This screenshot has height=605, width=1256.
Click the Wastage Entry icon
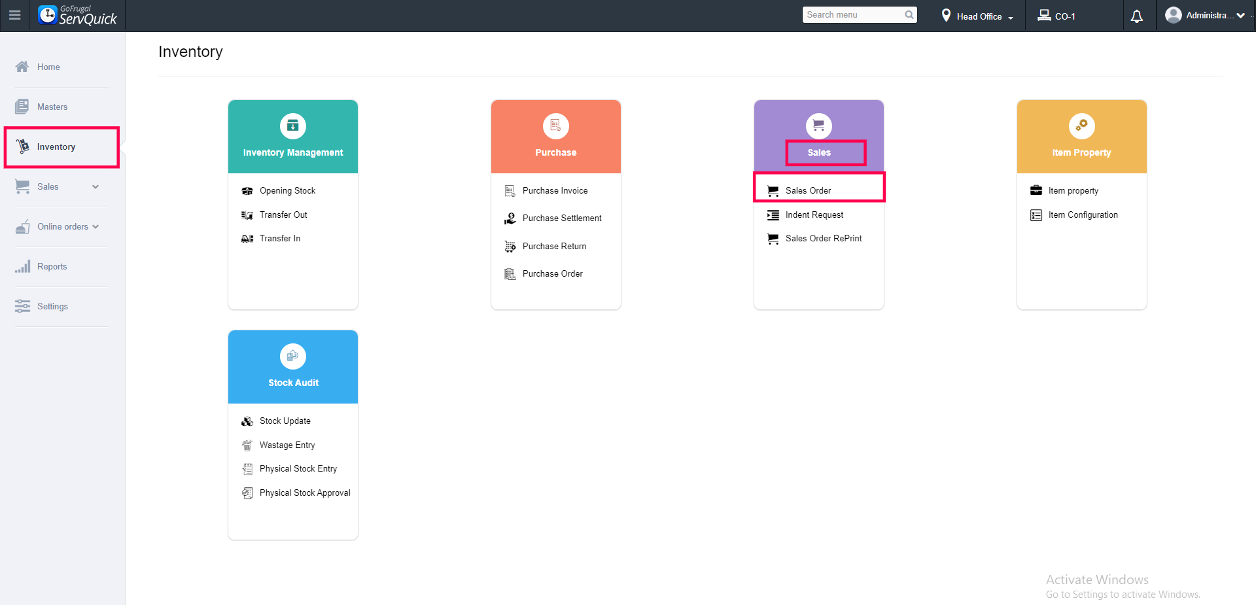[247, 445]
